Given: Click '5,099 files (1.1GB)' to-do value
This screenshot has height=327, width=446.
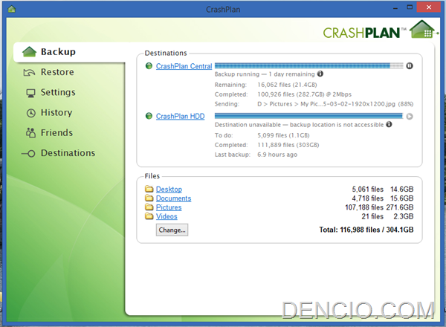Looking at the screenshot, I should tap(283, 135).
